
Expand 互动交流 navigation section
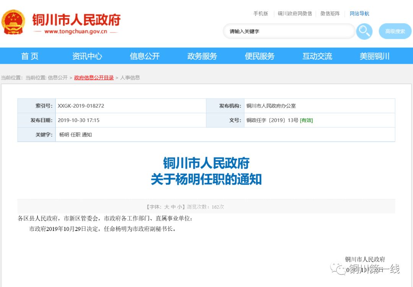click(x=317, y=56)
